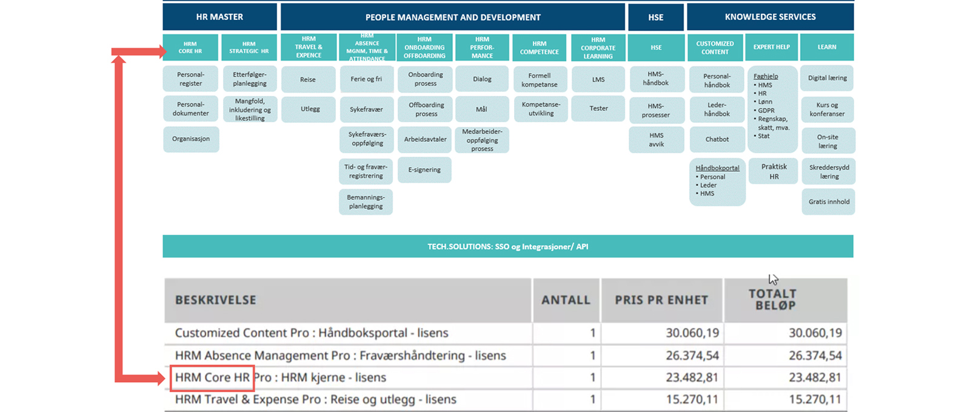Click the Personalregister box

[x=191, y=79]
